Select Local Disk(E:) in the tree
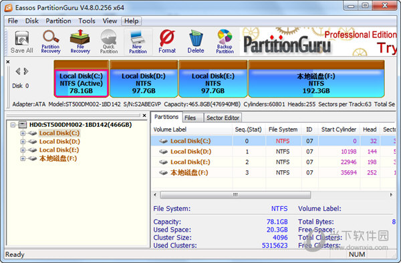 (x=59, y=150)
